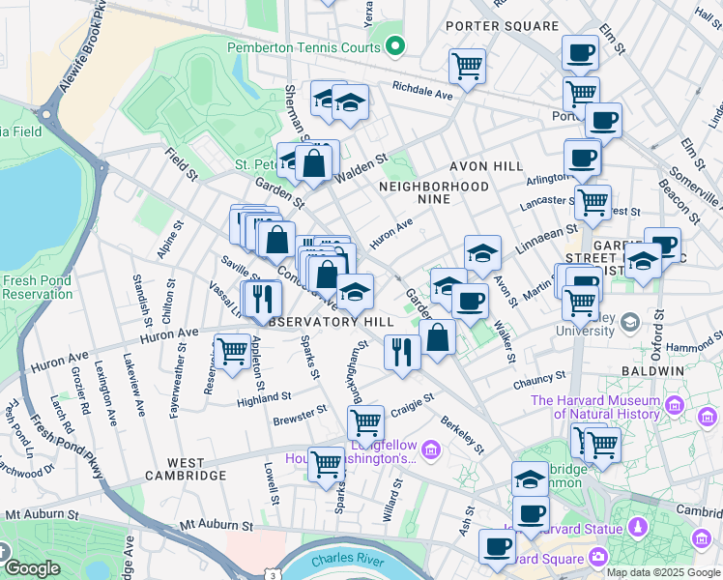Image resolution: width=723 pixels, height=580 pixels.
Task: Click the Google logo
Action: (x=33, y=568)
